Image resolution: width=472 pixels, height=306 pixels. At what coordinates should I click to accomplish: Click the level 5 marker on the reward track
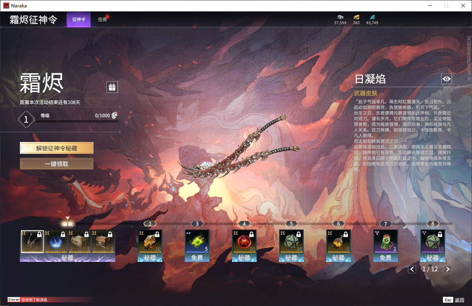click(x=291, y=224)
